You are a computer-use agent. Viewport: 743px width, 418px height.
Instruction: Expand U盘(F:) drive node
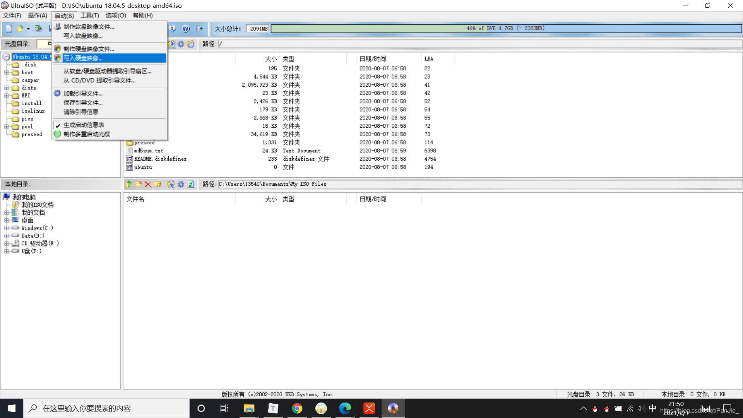7,251
